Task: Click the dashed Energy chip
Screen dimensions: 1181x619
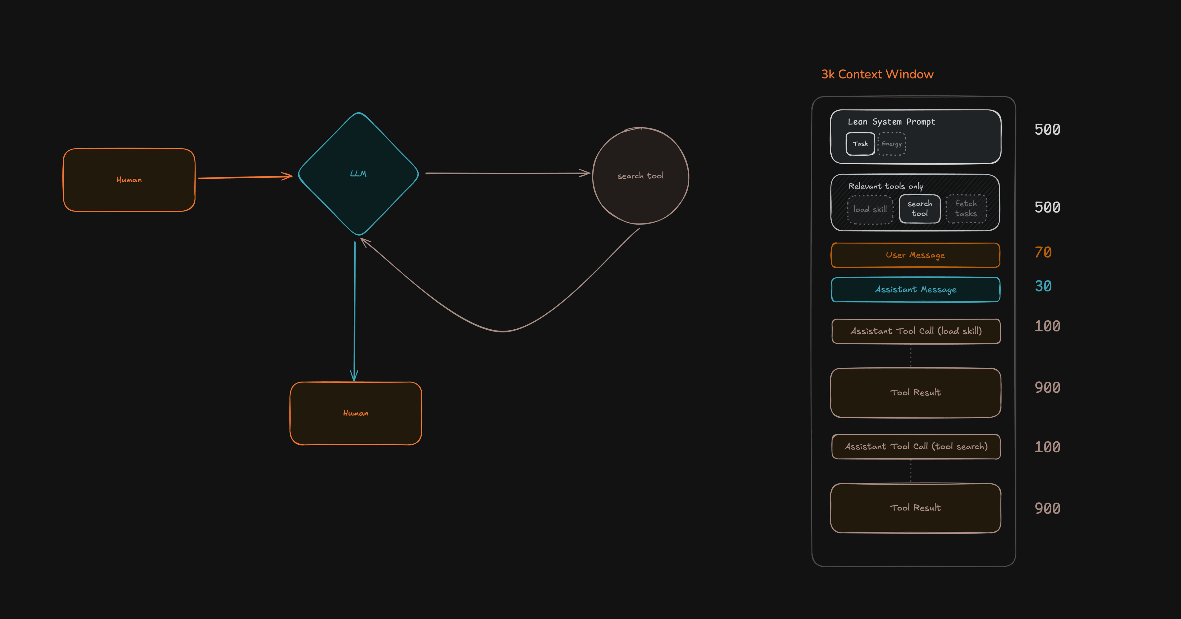Action: [x=892, y=144]
